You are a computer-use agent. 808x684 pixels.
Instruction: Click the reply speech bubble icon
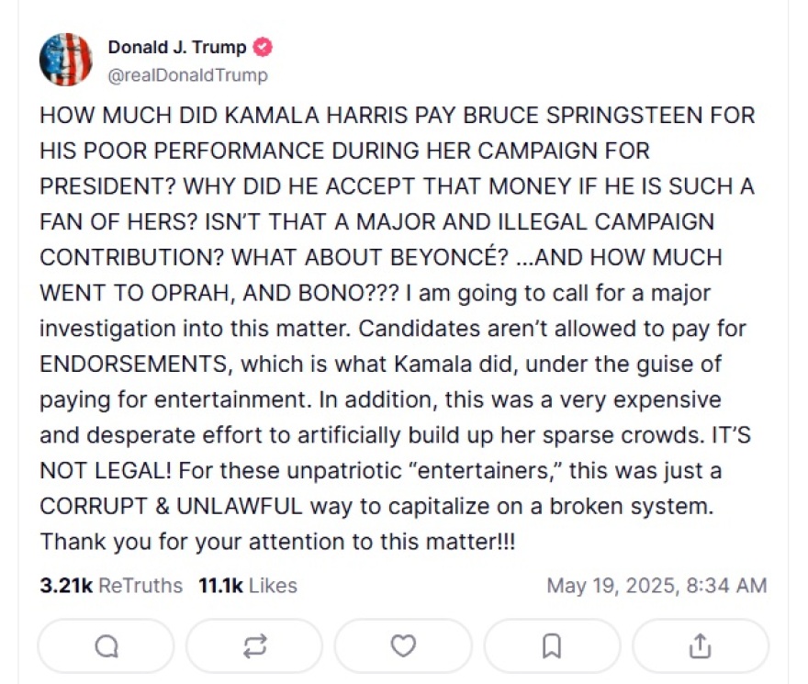[x=106, y=646]
